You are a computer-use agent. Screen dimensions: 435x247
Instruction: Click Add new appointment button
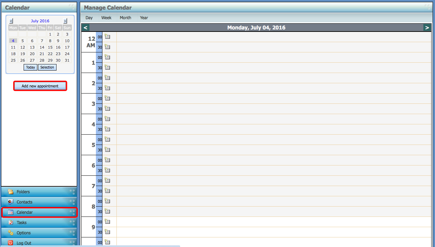40,86
